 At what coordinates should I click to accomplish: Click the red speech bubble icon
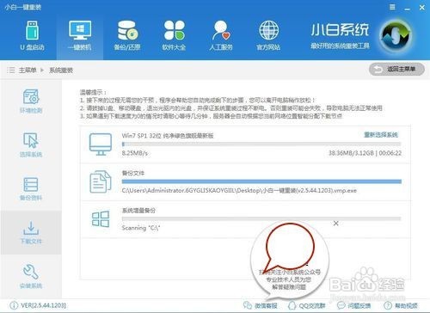coord(289,249)
